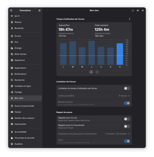The image size is (154, 157).
Task: Click the Imprimantes printer icon
Action: 12,124
